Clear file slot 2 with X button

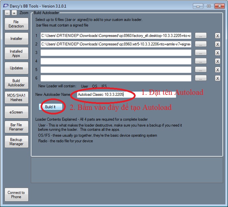(x=218, y=44)
